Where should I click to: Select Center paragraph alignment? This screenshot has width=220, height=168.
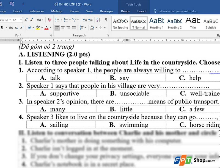pos(63,27)
